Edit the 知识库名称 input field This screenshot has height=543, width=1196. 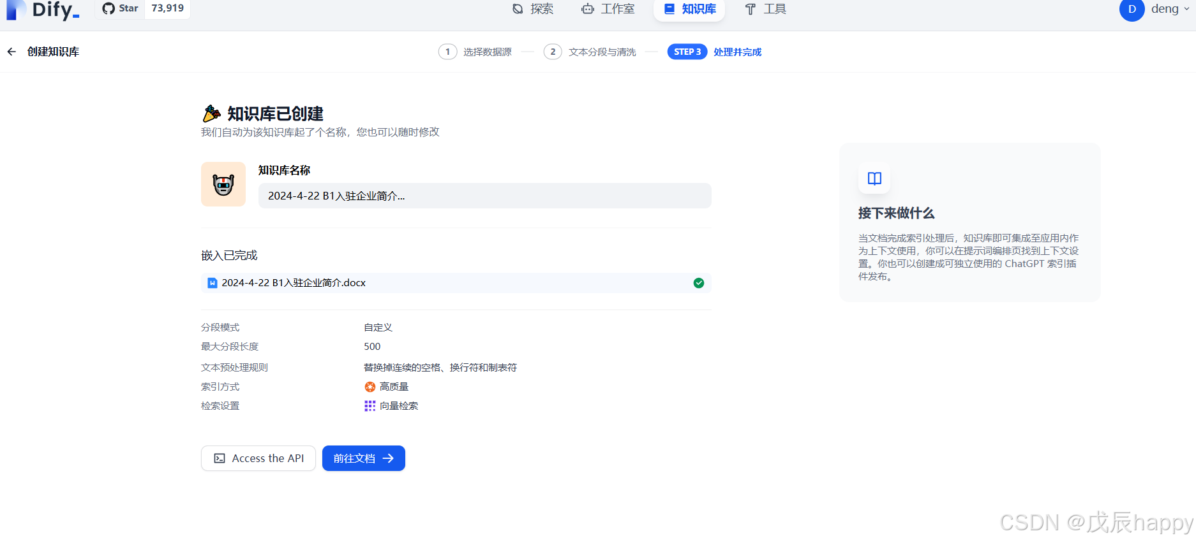(x=484, y=196)
